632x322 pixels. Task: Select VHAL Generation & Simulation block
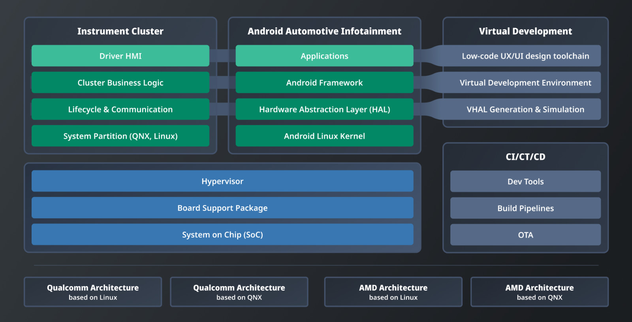pyautogui.click(x=525, y=109)
